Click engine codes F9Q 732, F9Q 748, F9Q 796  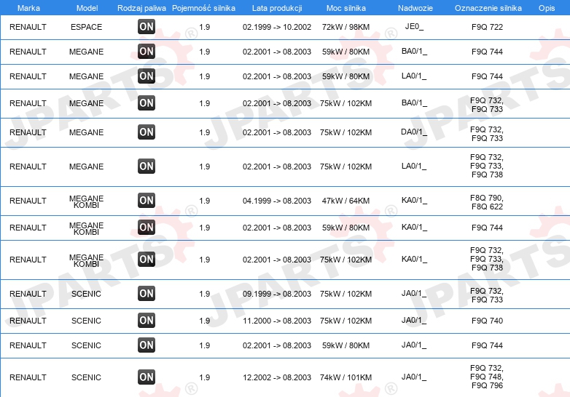click(x=487, y=377)
